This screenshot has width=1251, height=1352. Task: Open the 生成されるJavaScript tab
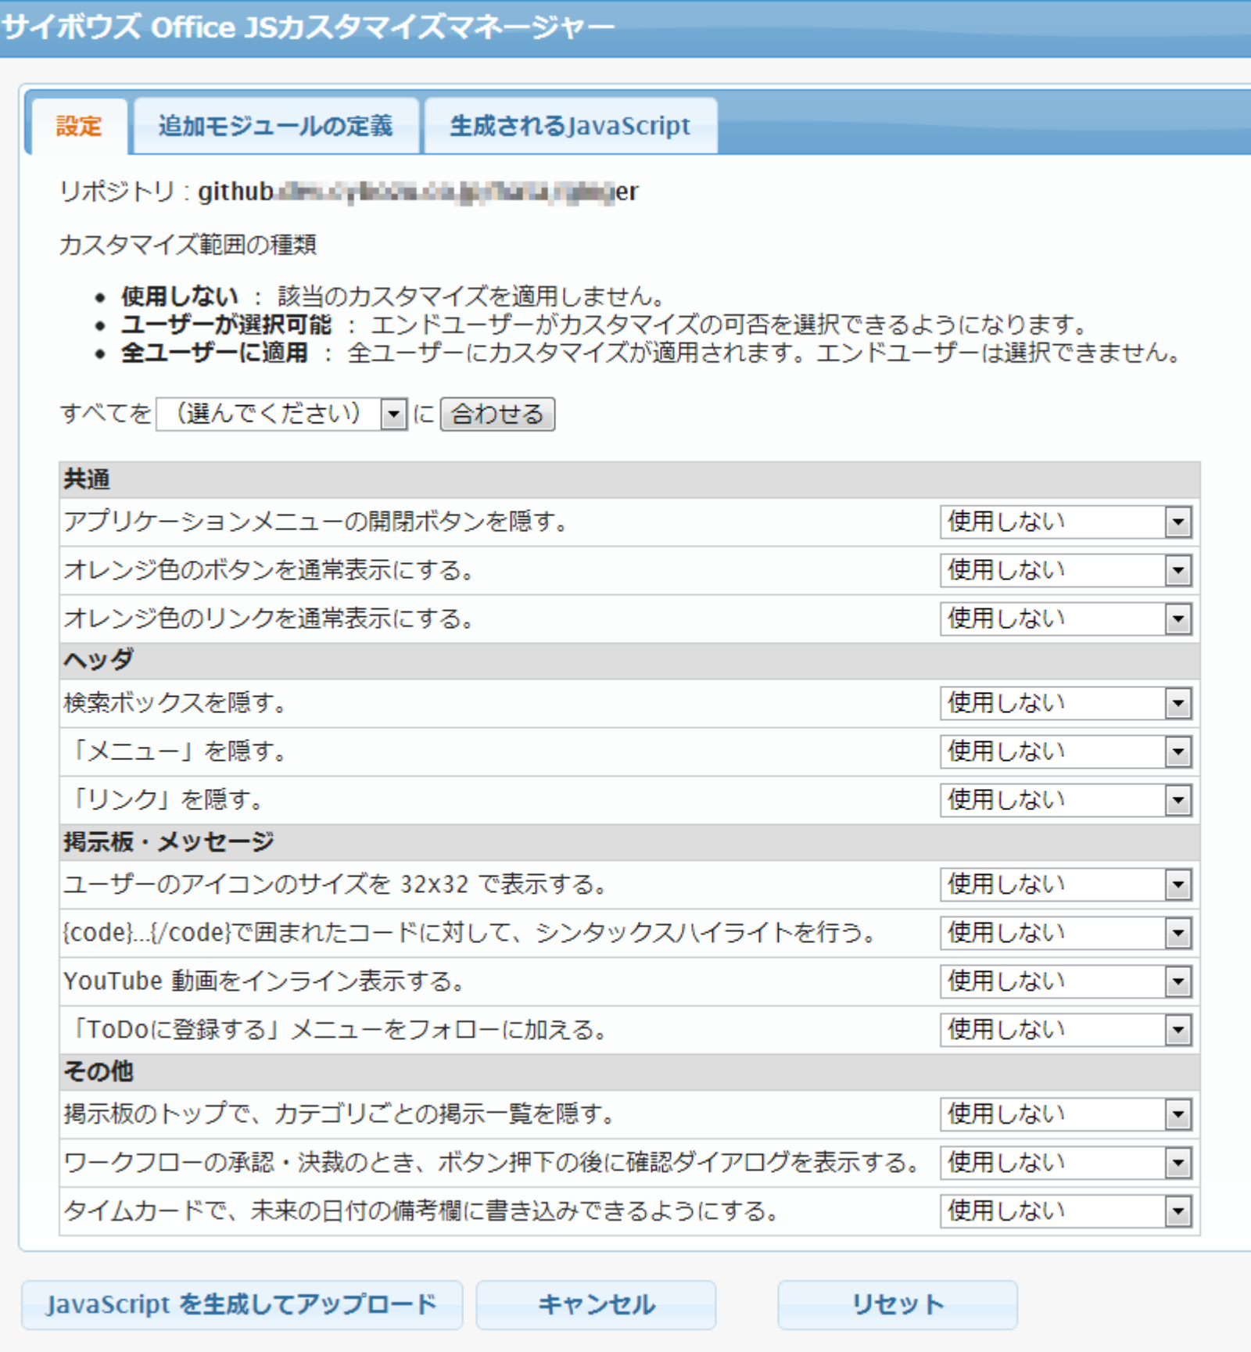click(x=570, y=126)
